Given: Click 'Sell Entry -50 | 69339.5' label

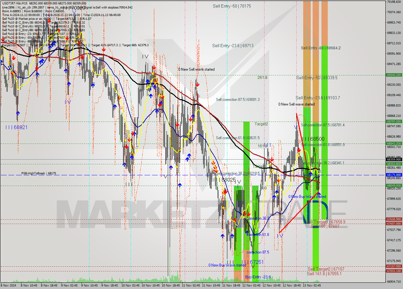Looking at the screenshot, I should click(x=317, y=78).
